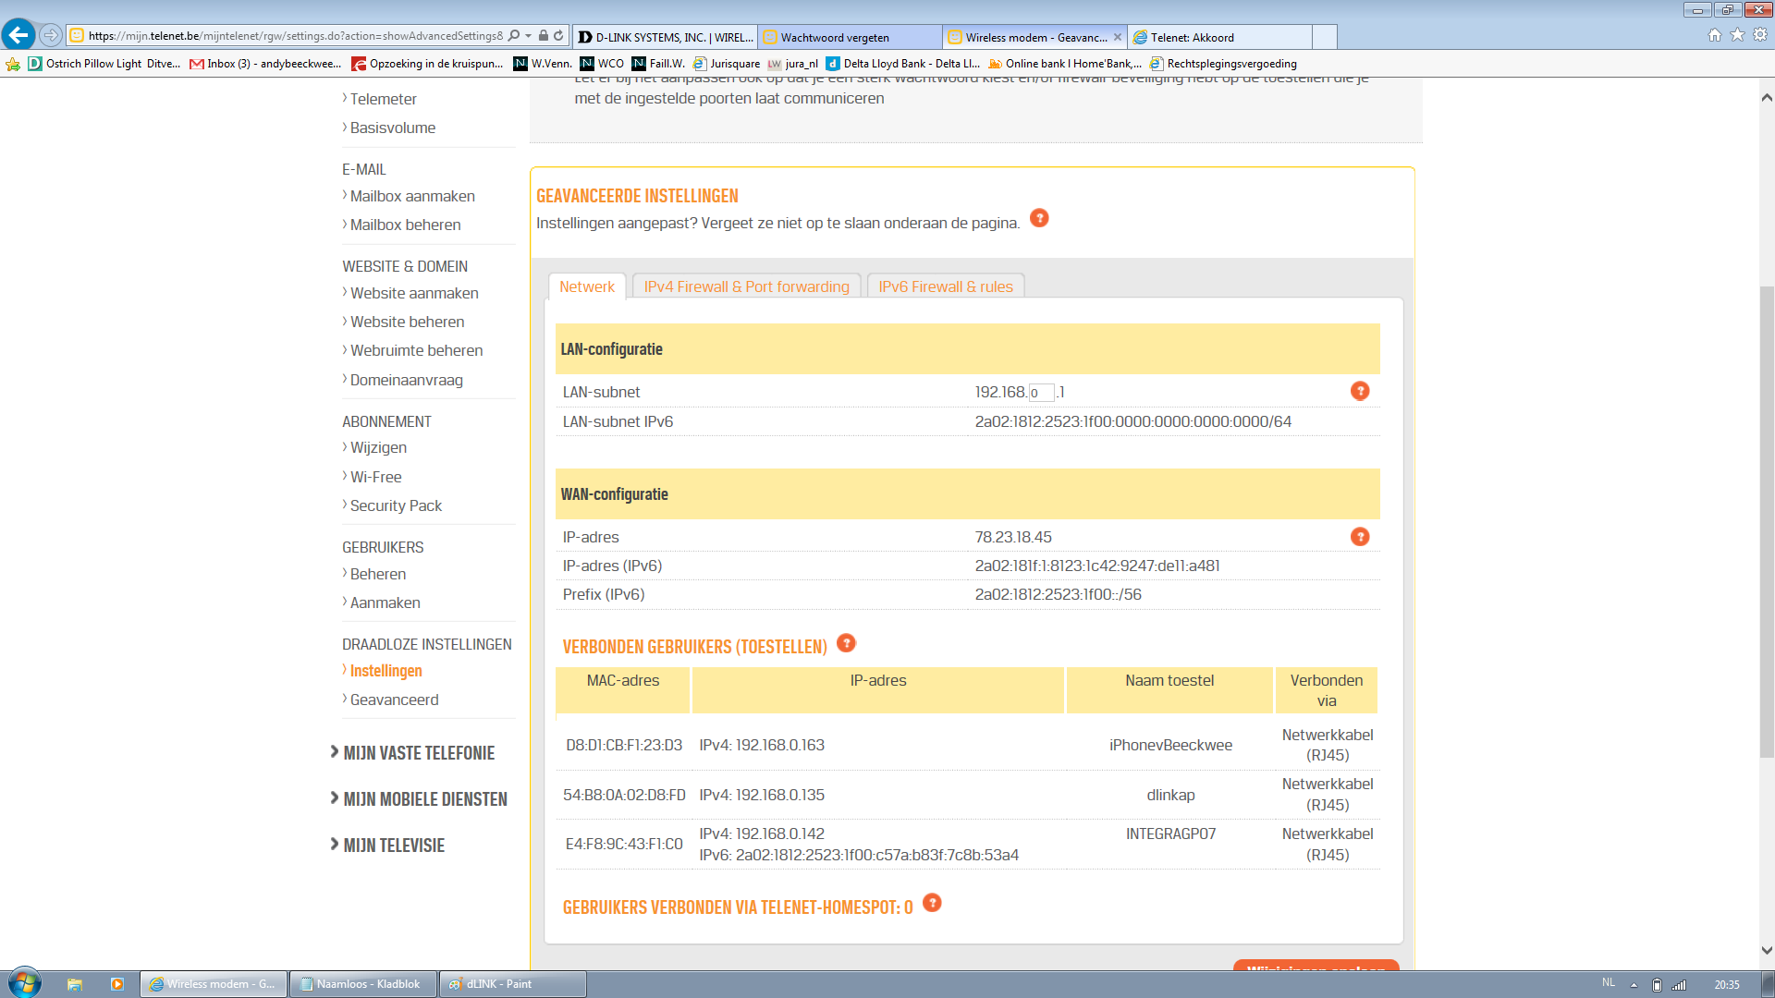The height and width of the screenshot is (998, 1775).
Task: Open the Basisvolume sidebar link
Action: click(392, 128)
